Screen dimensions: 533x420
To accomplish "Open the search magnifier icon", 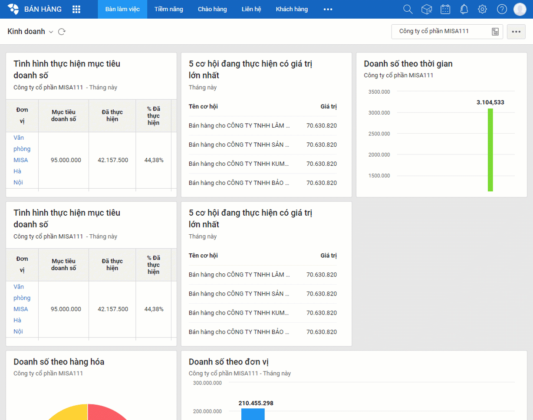I will 408,9.
